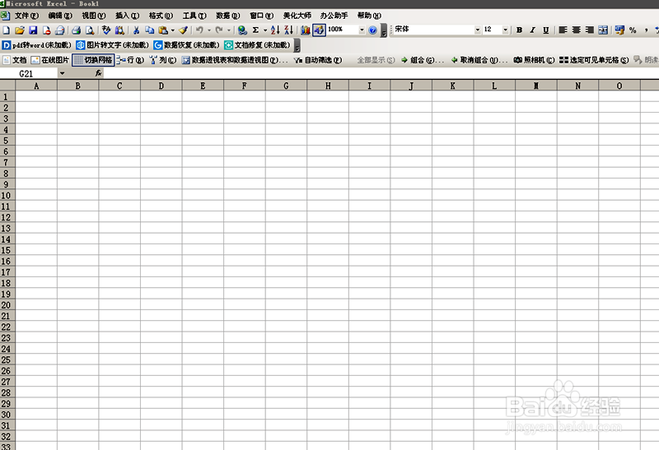Click 选定可见单元格 toolbar button
Image resolution: width=659 pixels, height=450 pixels.
click(594, 60)
